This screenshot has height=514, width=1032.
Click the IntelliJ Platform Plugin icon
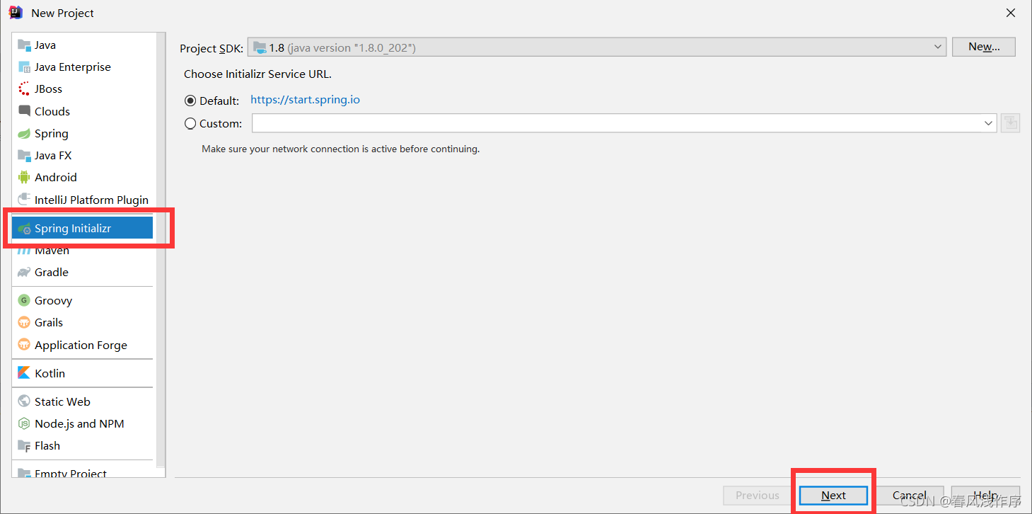coord(24,200)
